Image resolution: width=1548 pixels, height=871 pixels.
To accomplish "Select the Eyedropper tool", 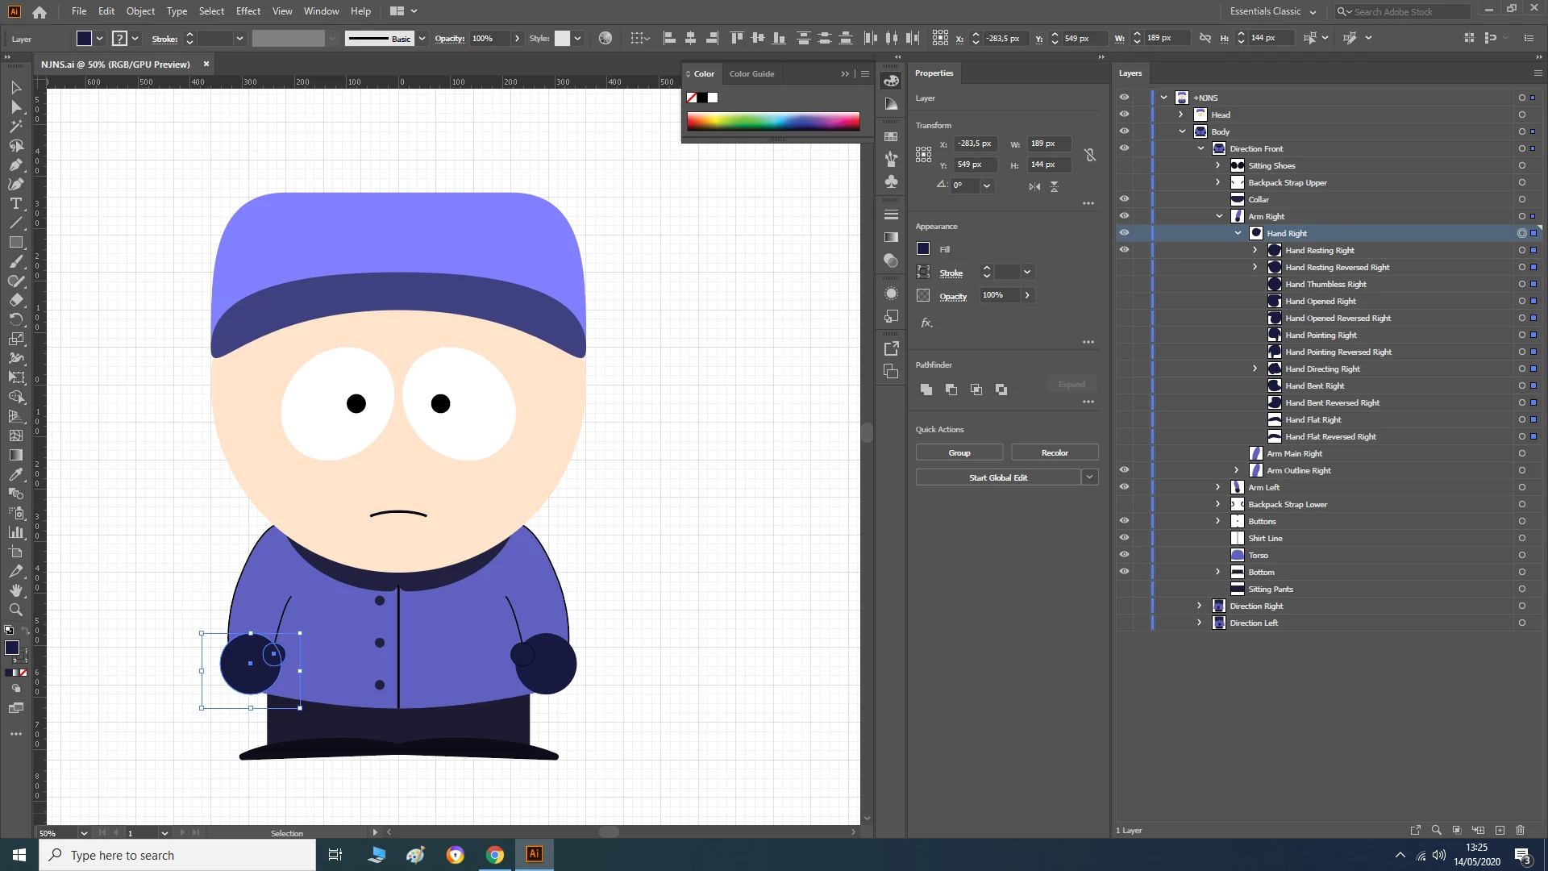I will coord(15,474).
